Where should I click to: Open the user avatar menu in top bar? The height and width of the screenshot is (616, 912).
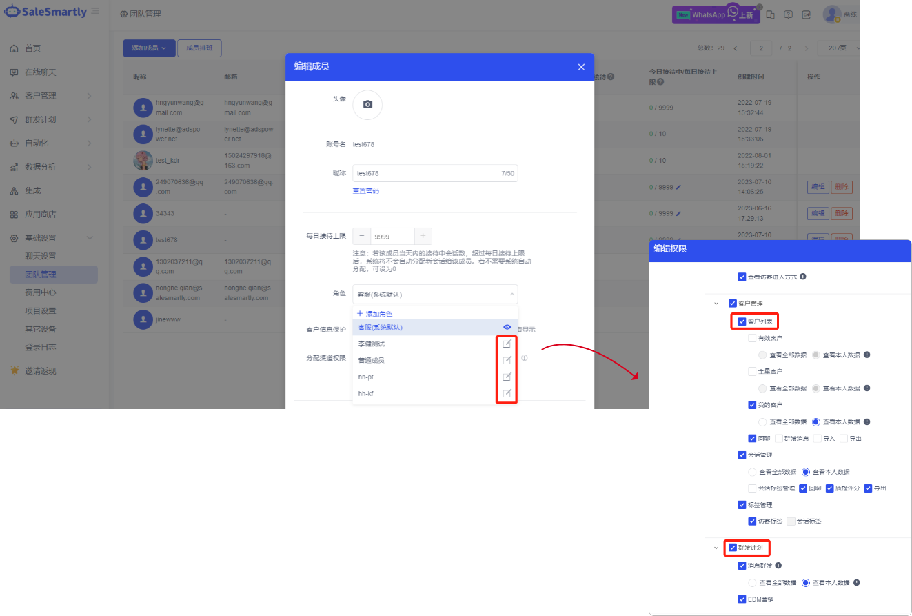click(x=832, y=14)
